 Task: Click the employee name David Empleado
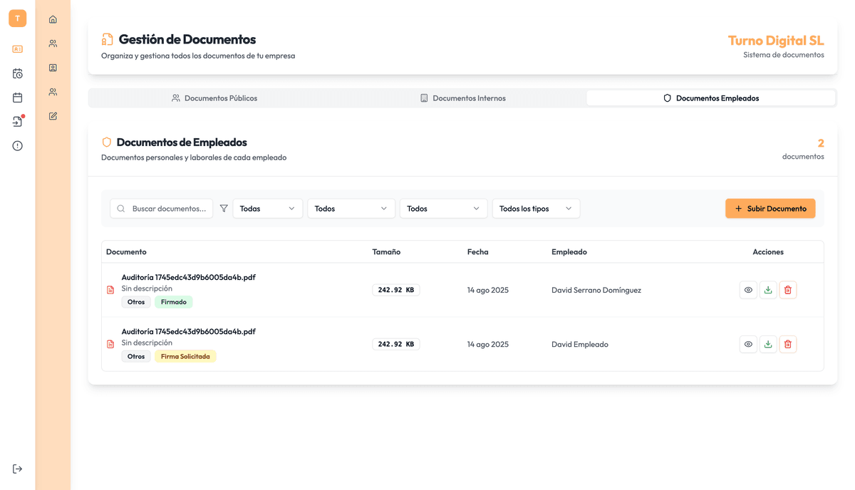pyautogui.click(x=580, y=344)
